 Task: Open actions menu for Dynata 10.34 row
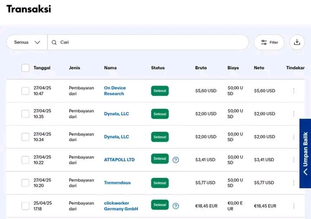click(x=294, y=137)
